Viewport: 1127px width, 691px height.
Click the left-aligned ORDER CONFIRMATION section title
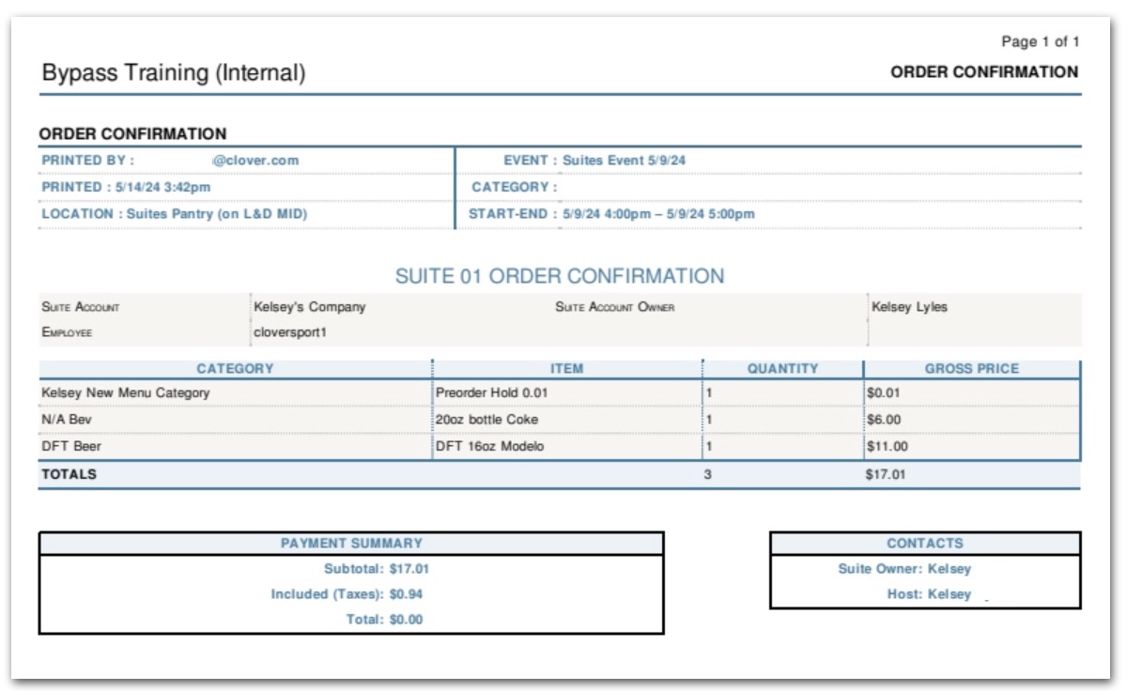pyautogui.click(x=132, y=134)
